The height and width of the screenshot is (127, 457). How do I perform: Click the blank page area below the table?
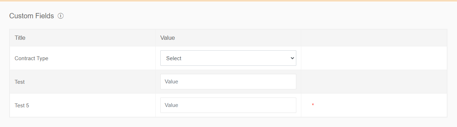click(x=228, y=122)
